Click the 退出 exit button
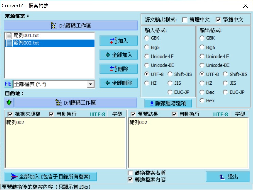Image resolution: width=253 pixels, height=190 pixels. coord(227,177)
